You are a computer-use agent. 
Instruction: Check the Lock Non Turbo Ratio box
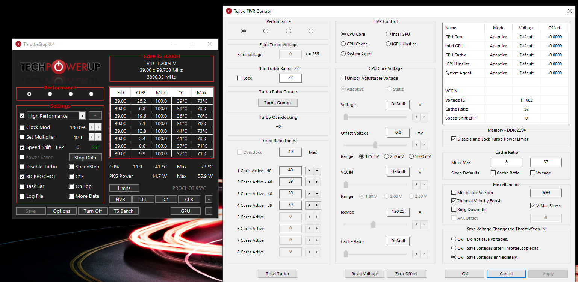(x=239, y=78)
